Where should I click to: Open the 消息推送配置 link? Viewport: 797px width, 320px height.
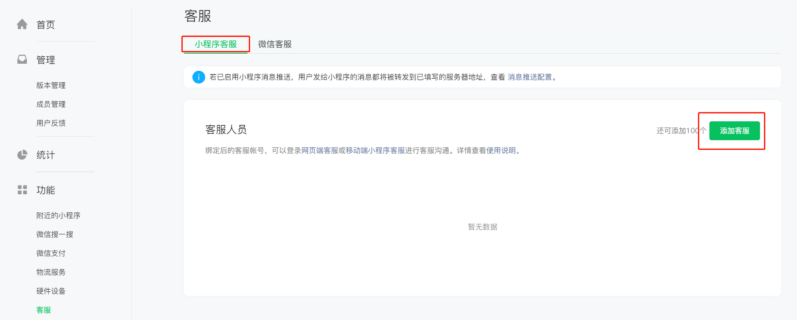point(530,77)
